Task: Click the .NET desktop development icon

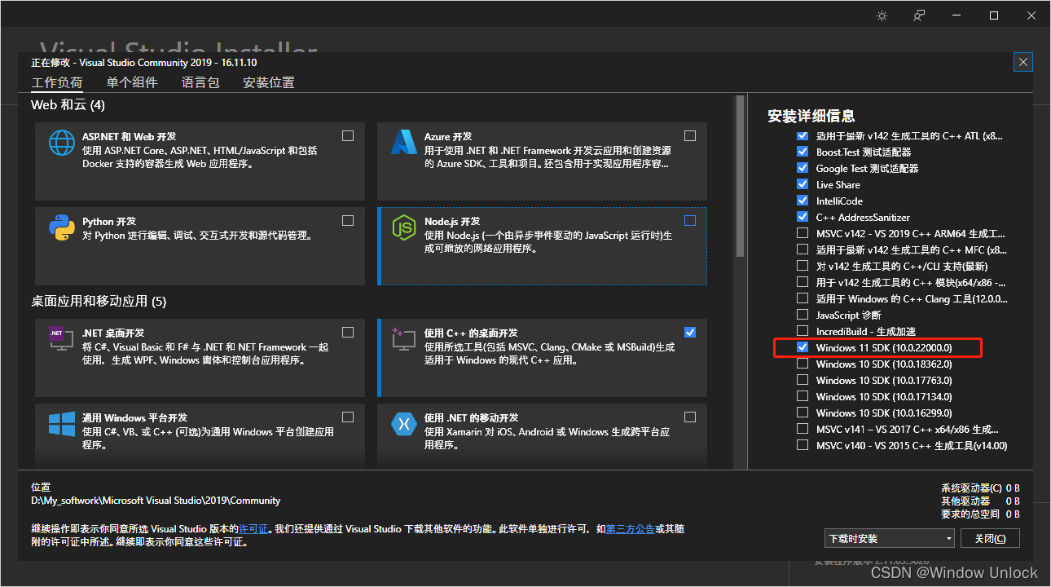Action: pos(62,339)
